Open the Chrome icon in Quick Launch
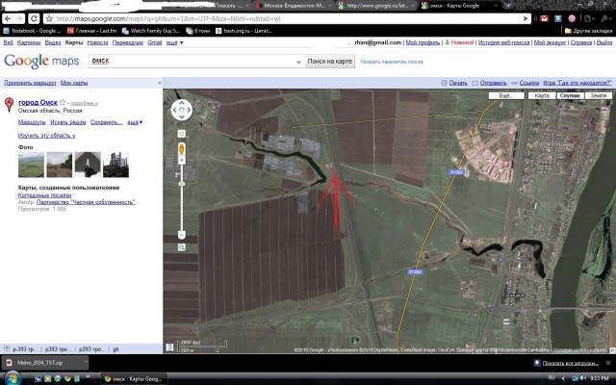This screenshot has height=385, width=616. [x=67, y=378]
